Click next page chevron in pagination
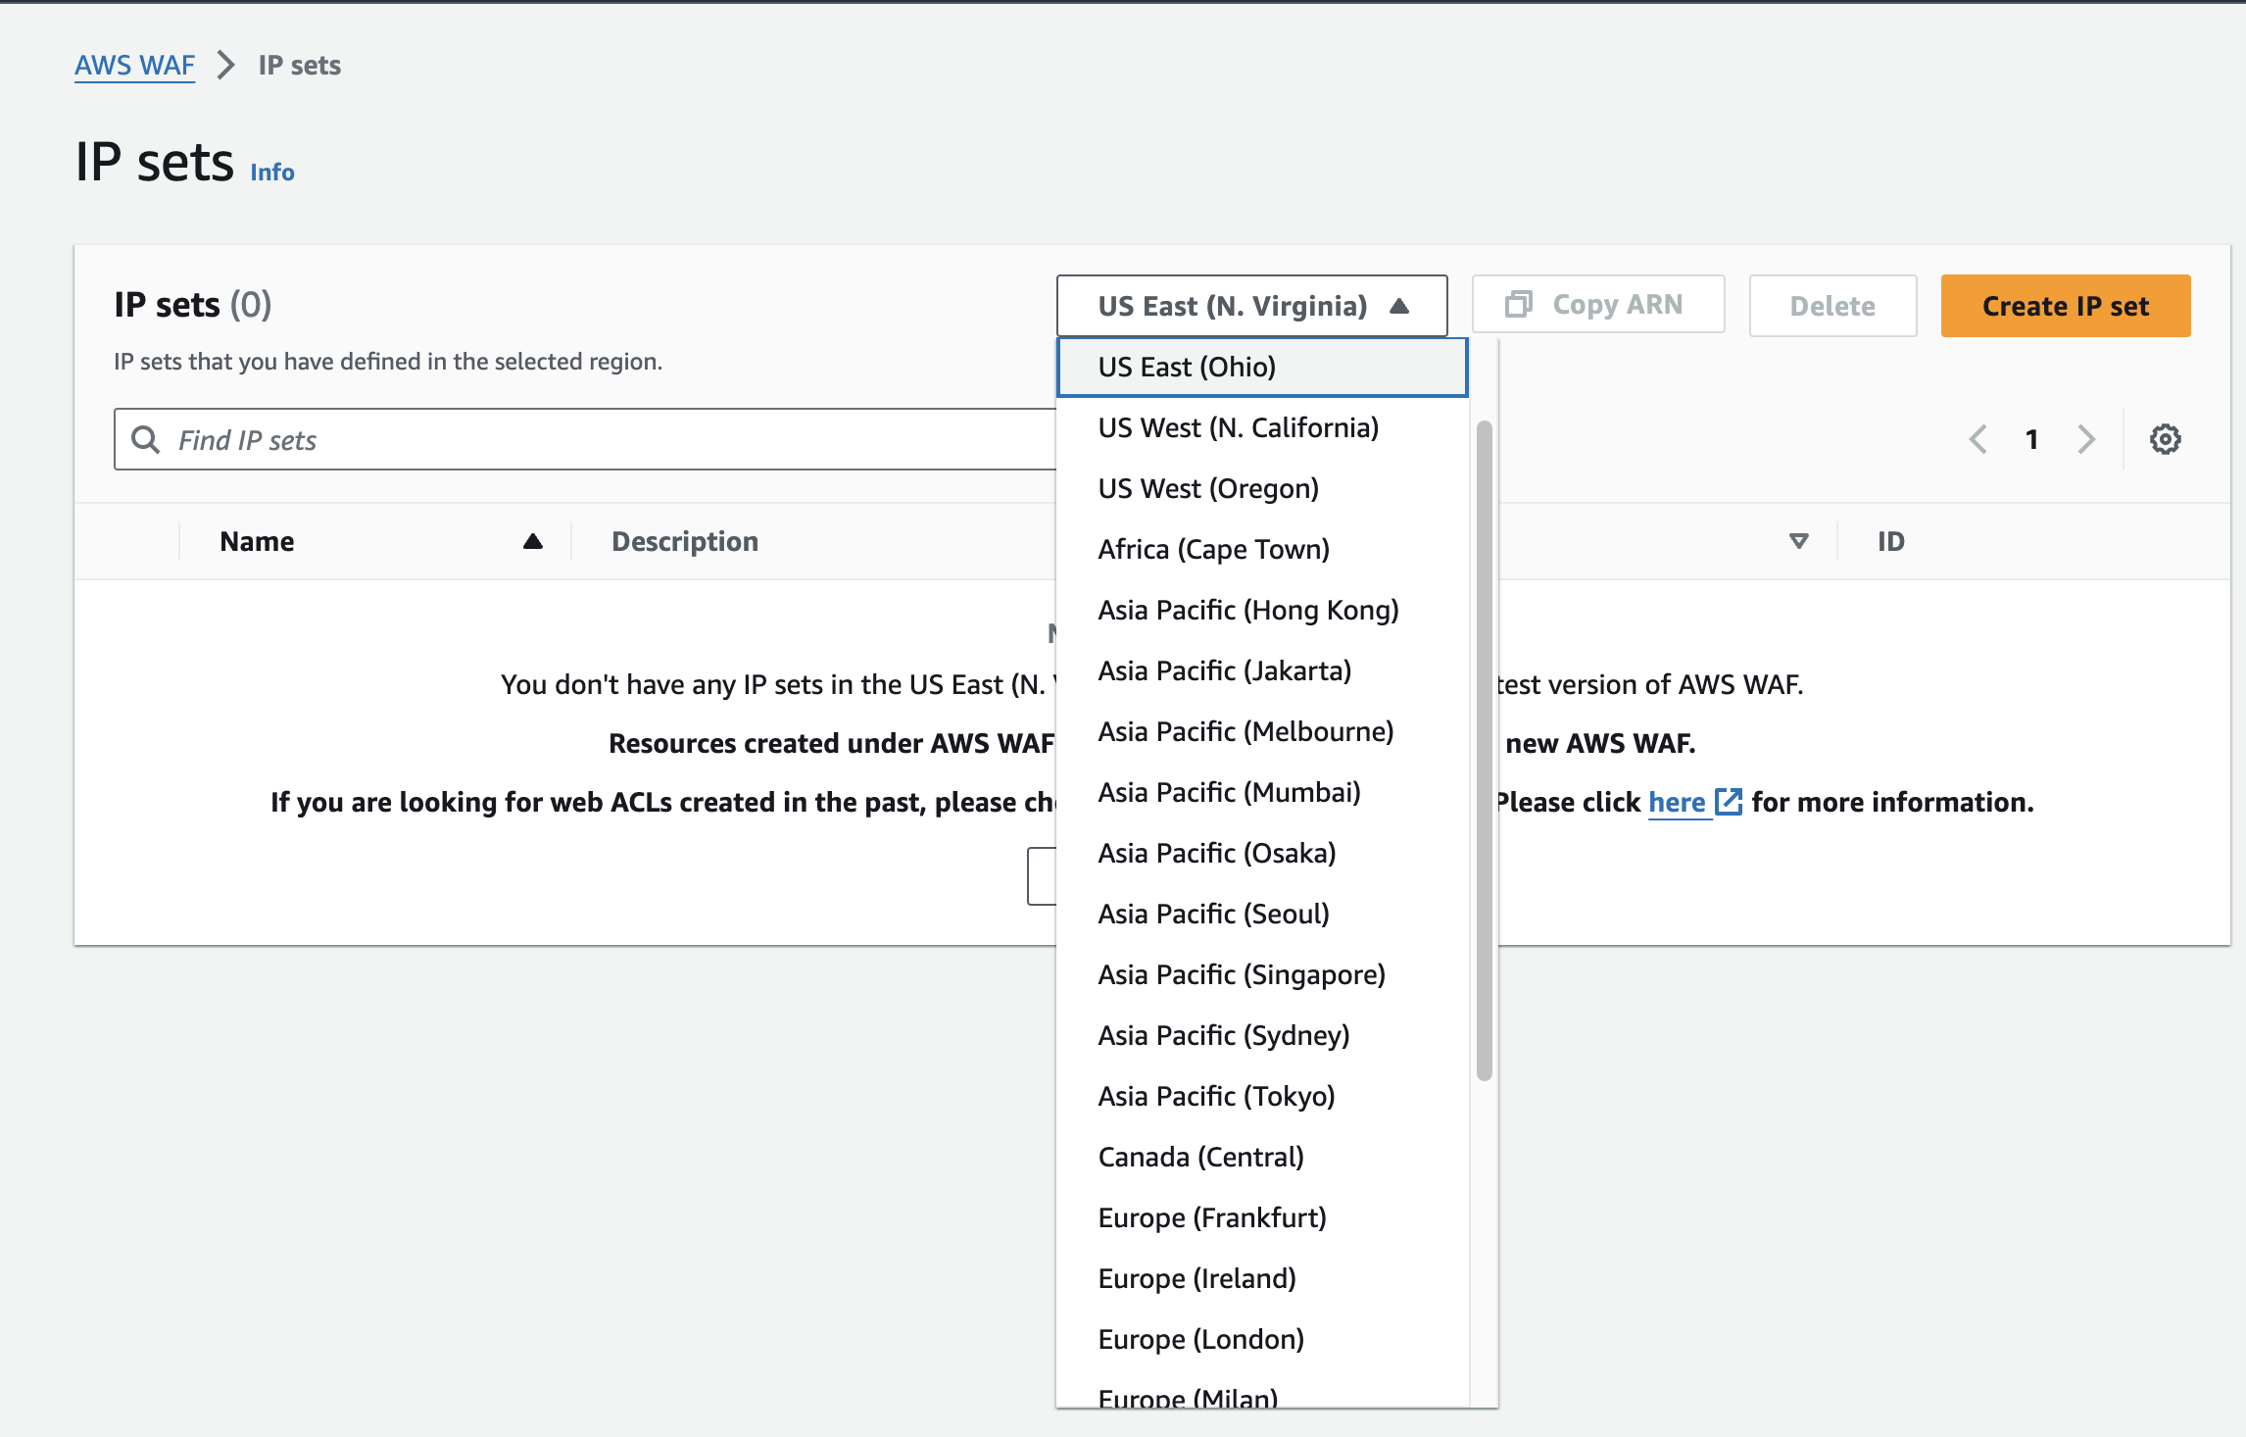This screenshot has width=2246, height=1437. click(x=2086, y=439)
